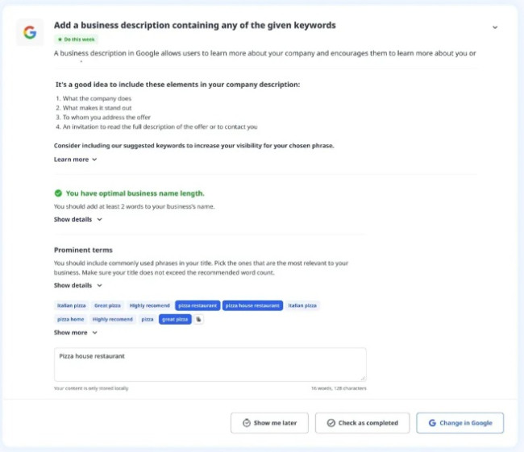Click the Google logo icon
The image size is (524, 452).
(30, 32)
